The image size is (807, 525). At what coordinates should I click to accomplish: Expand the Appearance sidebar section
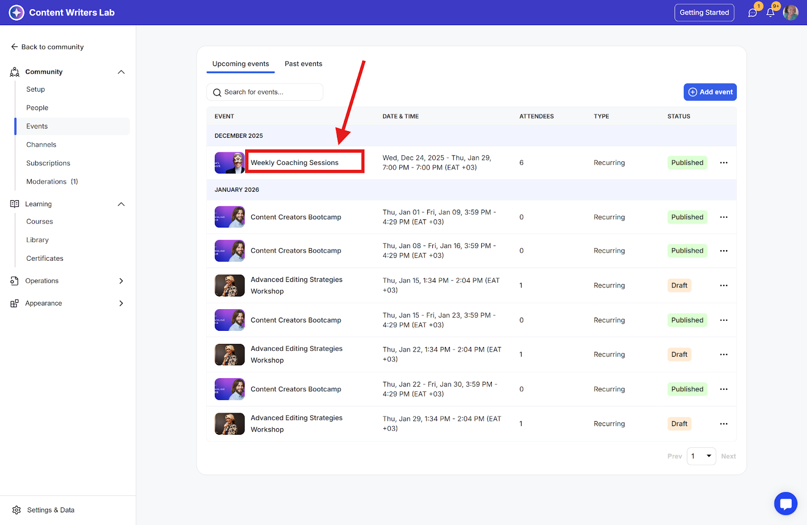coord(121,303)
